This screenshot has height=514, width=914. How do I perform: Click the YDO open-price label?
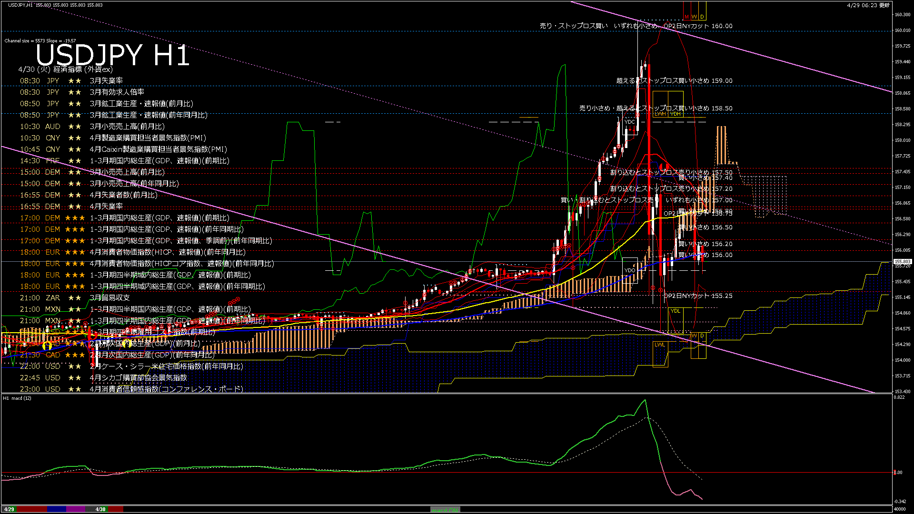(629, 270)
